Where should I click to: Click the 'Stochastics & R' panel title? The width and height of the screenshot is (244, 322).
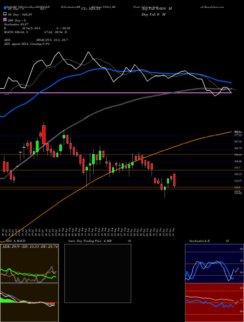200,241
